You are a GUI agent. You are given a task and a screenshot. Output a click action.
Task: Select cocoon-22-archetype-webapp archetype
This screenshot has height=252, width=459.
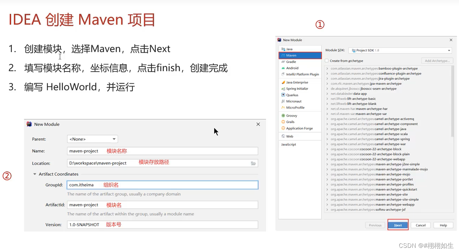(x=368, y=159)
